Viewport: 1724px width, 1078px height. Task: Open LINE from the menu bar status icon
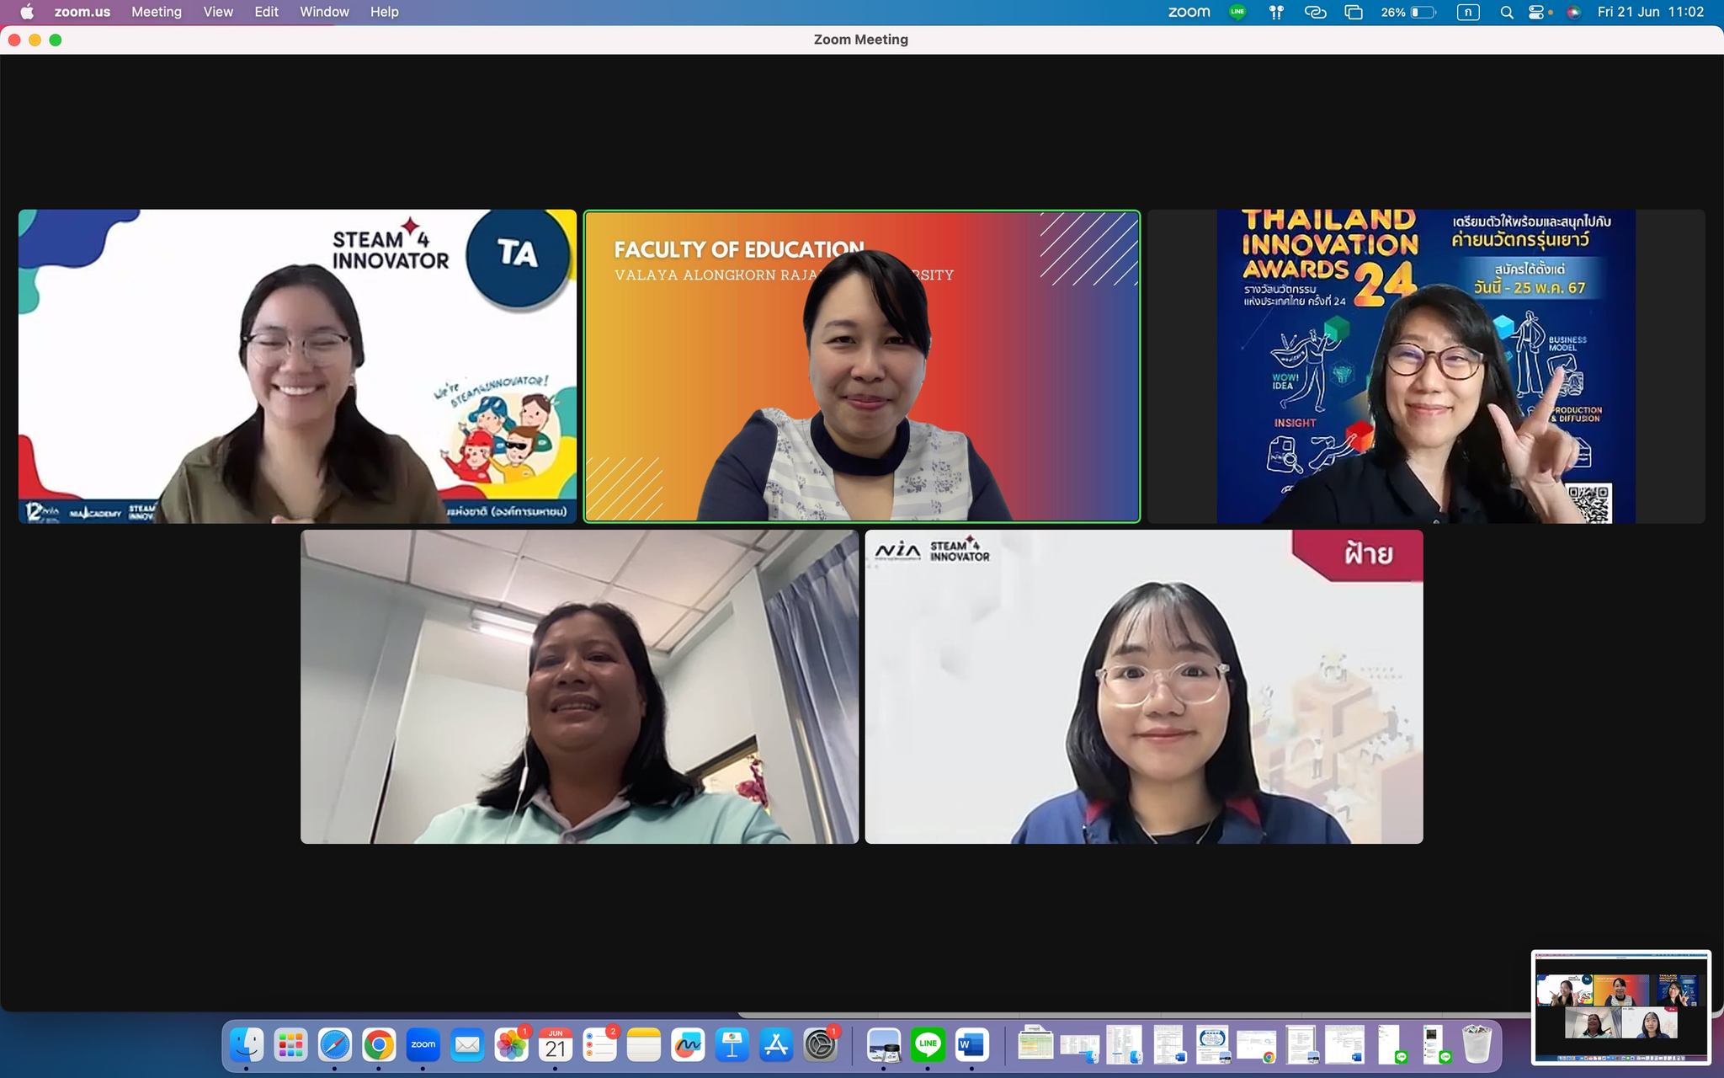pos(1237,12)
